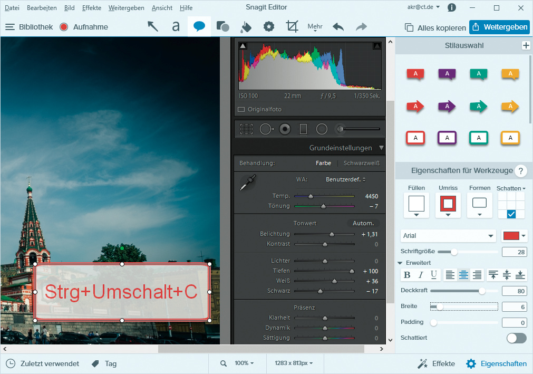Screen dimensions: 533x374
Task: Click the Undo arrow icon
Action: tap(338, 27)
